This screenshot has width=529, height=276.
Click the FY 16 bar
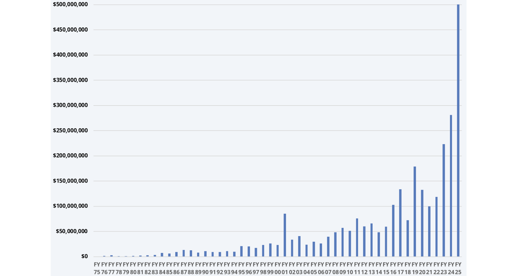(393, 231)
